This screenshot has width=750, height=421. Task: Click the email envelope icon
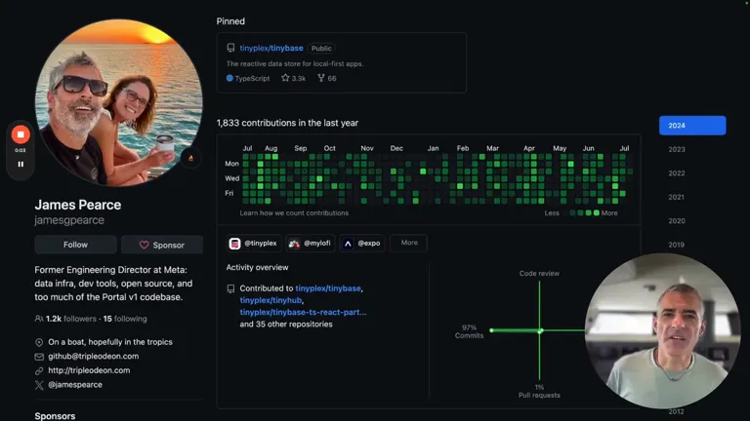pos(39,357)
